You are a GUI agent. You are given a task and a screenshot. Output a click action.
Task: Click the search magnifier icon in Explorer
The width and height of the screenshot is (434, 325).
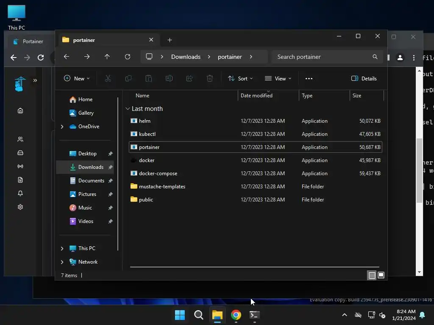pos(375,57)
